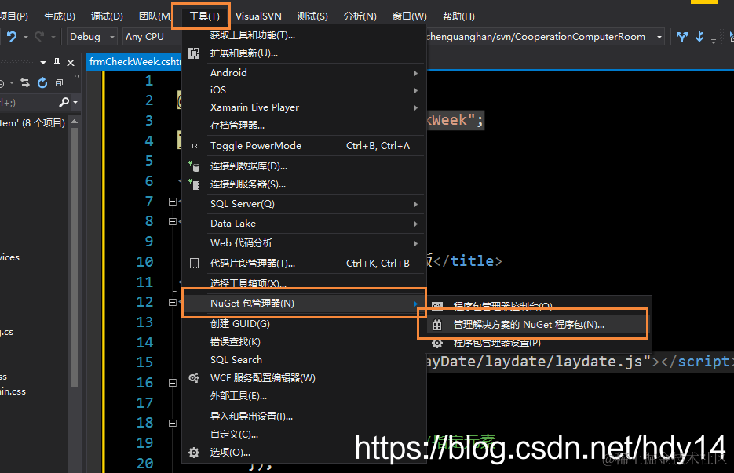This screenshot has width=734, height=473.
Task: Click the console icon of 程序包管理器控制台
Action: coord(437,306)
